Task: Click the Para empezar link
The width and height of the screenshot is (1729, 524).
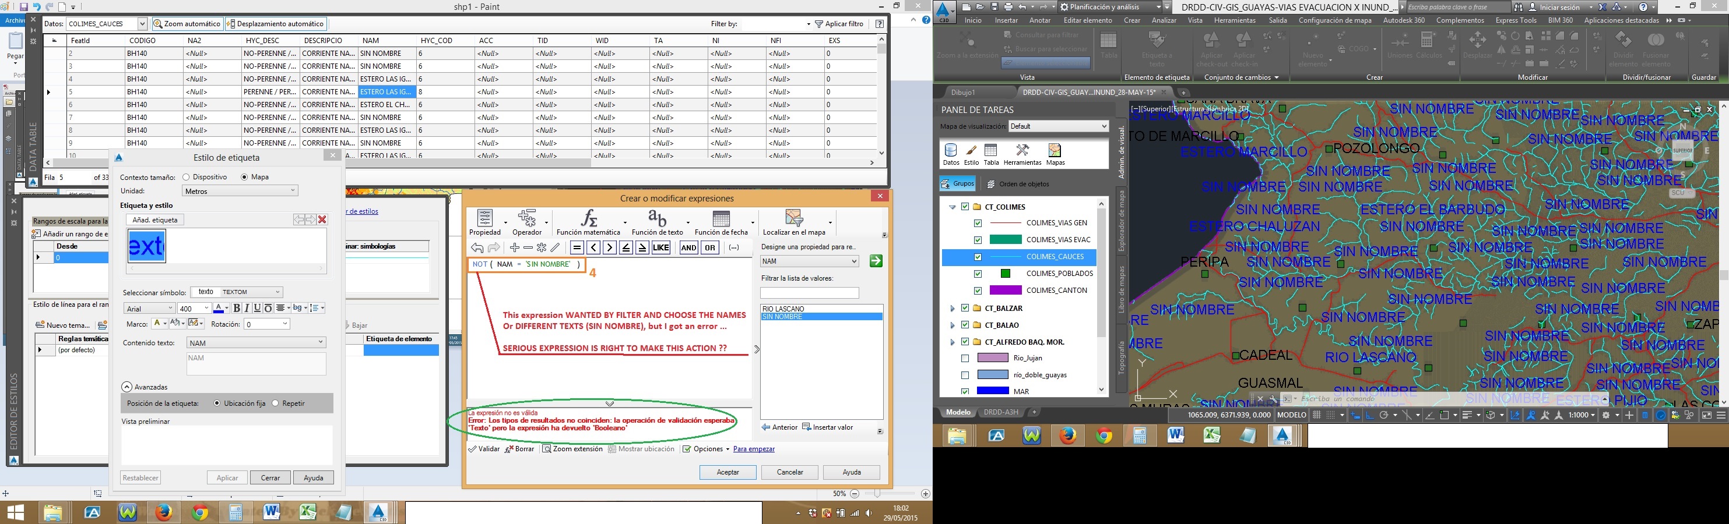Action: point(754,448)
